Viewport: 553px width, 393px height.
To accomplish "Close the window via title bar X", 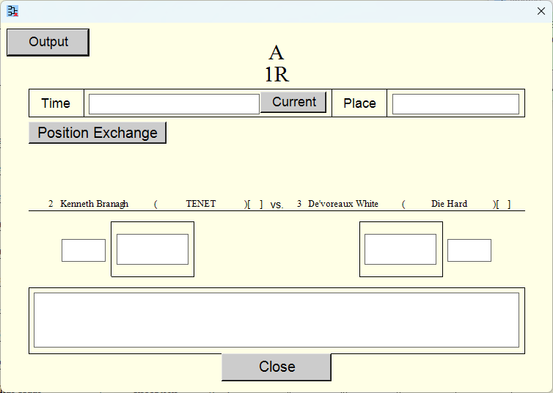I will [x=541, y=11].
